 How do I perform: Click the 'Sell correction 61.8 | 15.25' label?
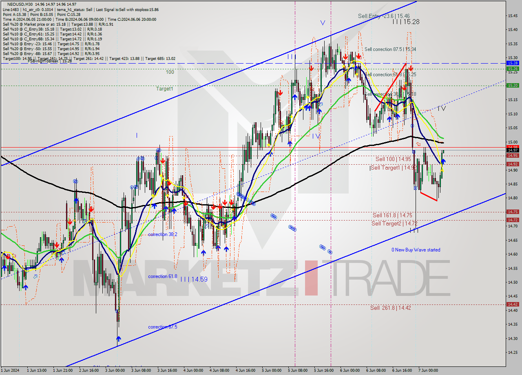coord(390,75)
